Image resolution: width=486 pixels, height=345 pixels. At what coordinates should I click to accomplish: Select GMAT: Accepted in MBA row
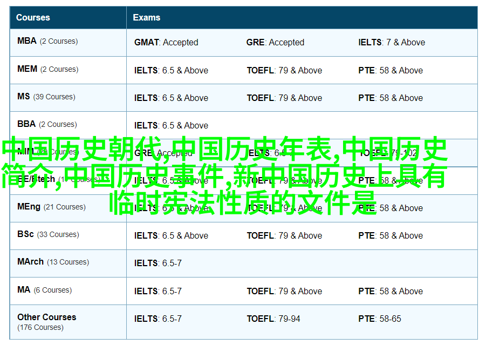tap(166, 42)
